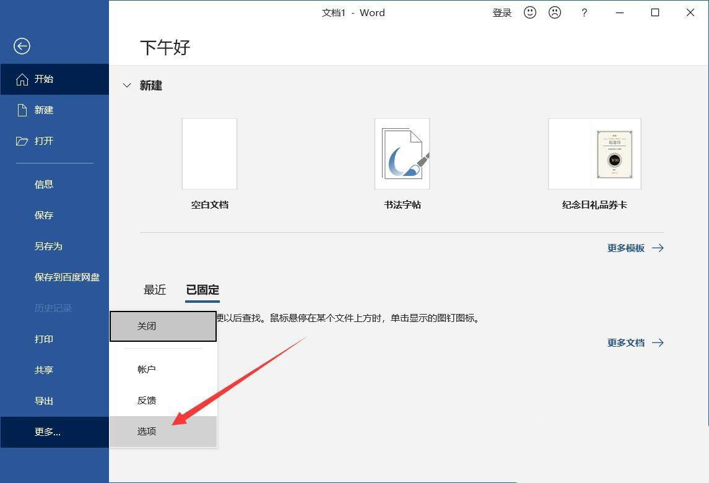Click the 更多文档 arrow icon
This screenshot has width=709, height=483.
[x=658, y=342]
